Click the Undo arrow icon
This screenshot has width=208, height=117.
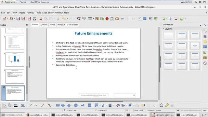pyautogui.click(x=64, y=19)
